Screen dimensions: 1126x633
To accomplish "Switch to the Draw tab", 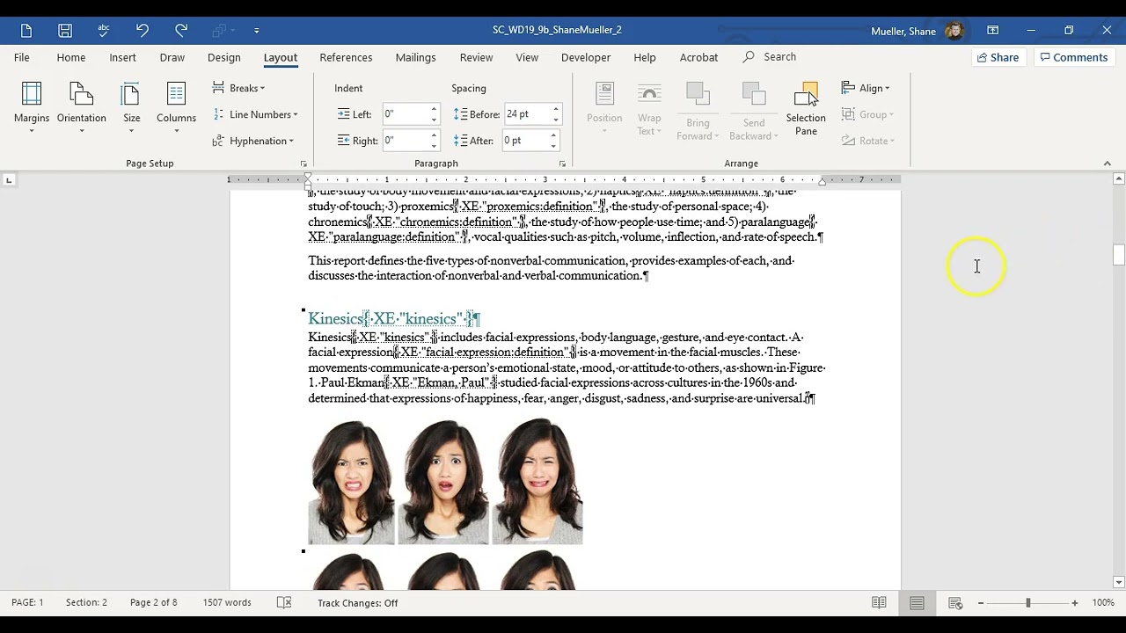I will (172, 57).
